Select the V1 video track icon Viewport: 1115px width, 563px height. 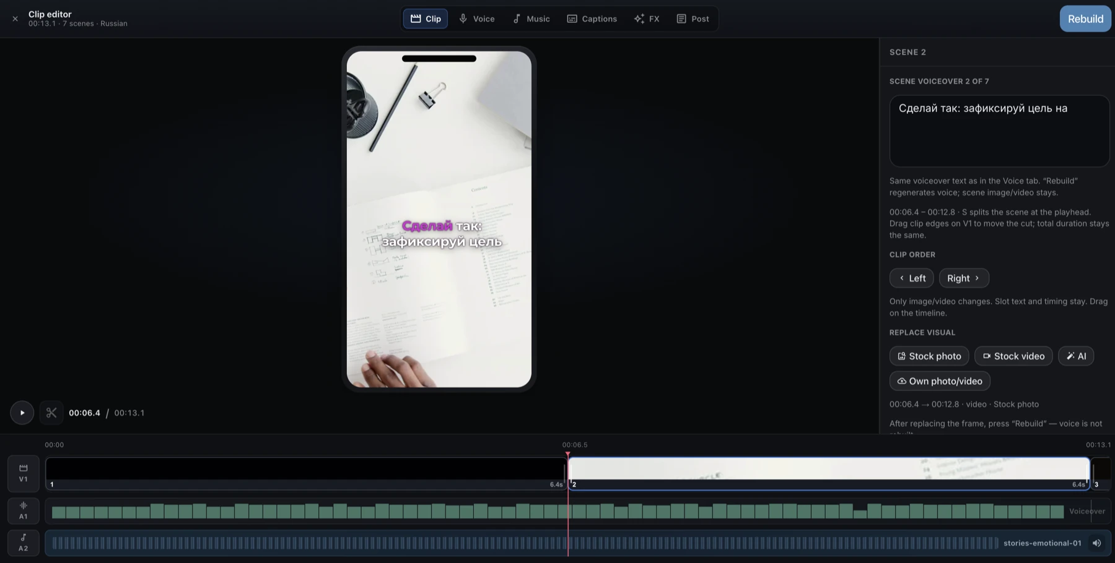[x=24, y=473]
